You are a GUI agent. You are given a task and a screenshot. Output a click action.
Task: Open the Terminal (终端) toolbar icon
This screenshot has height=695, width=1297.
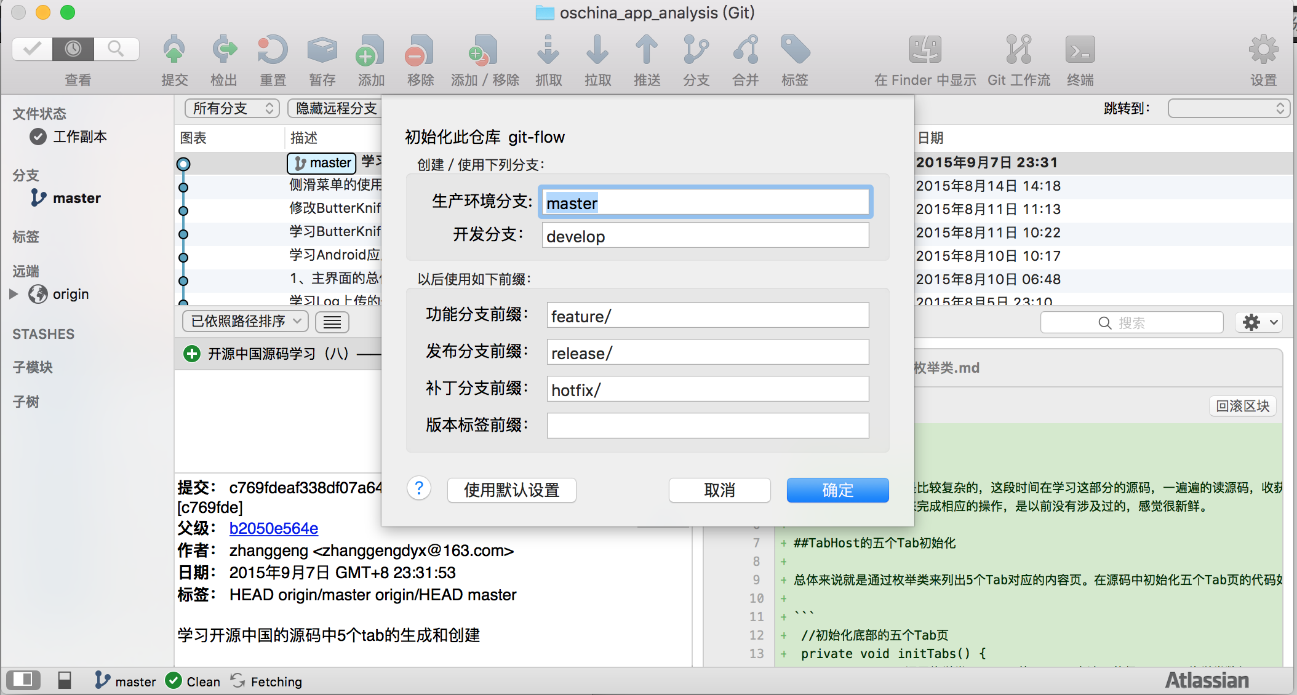[1080, 50]
